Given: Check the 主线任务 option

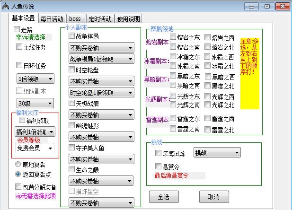Looking at the screenshot, I should tap(19, 47).
